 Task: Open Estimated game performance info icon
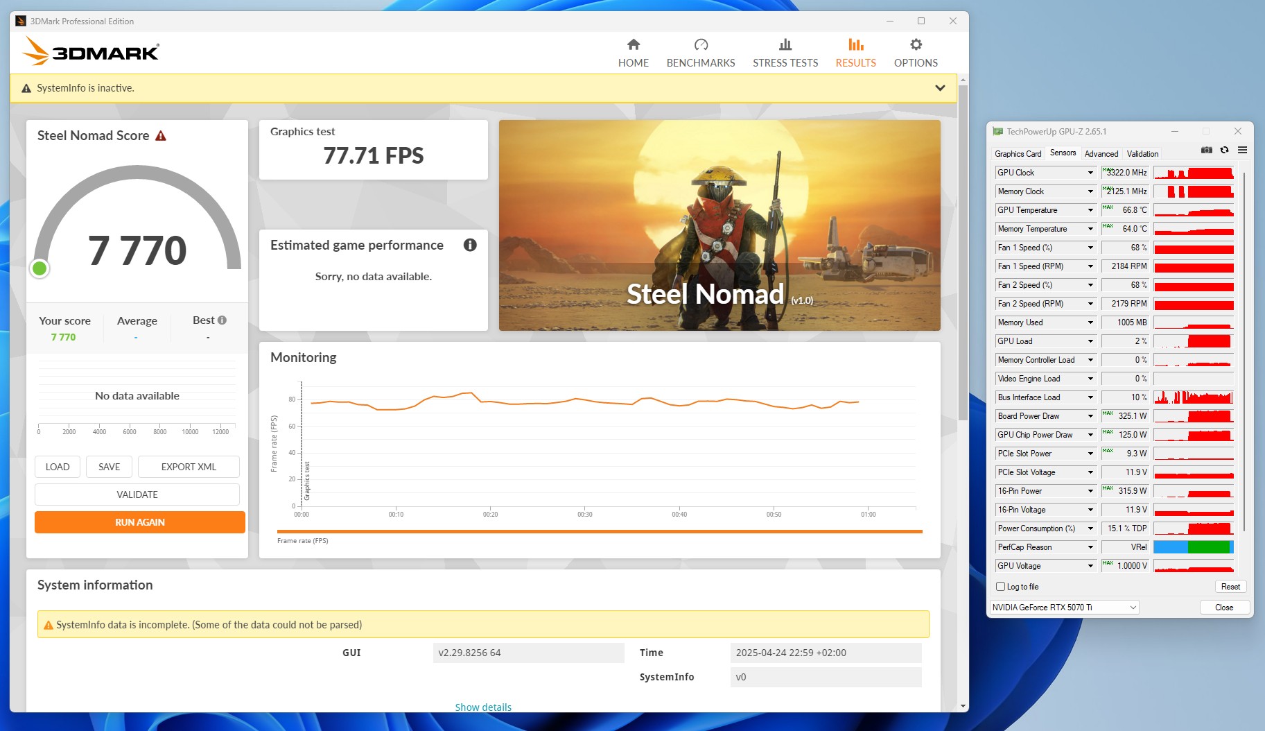point(470,245)
